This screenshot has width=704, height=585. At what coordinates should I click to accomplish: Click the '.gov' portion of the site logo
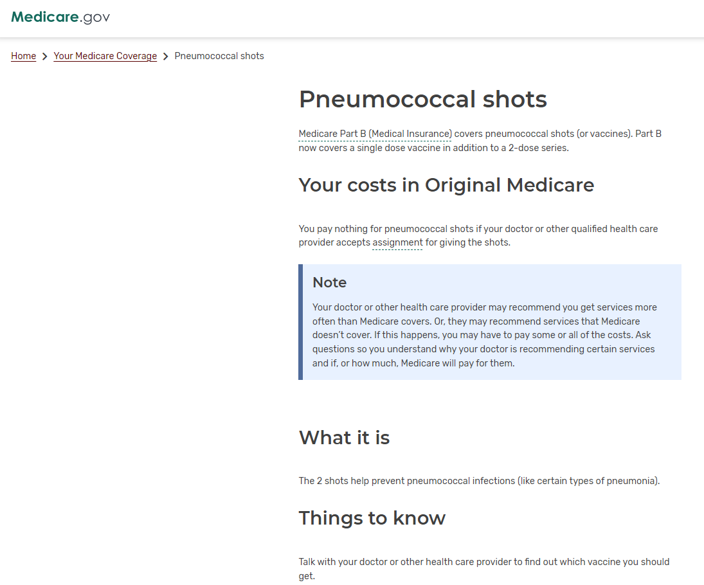click(95, 17)
